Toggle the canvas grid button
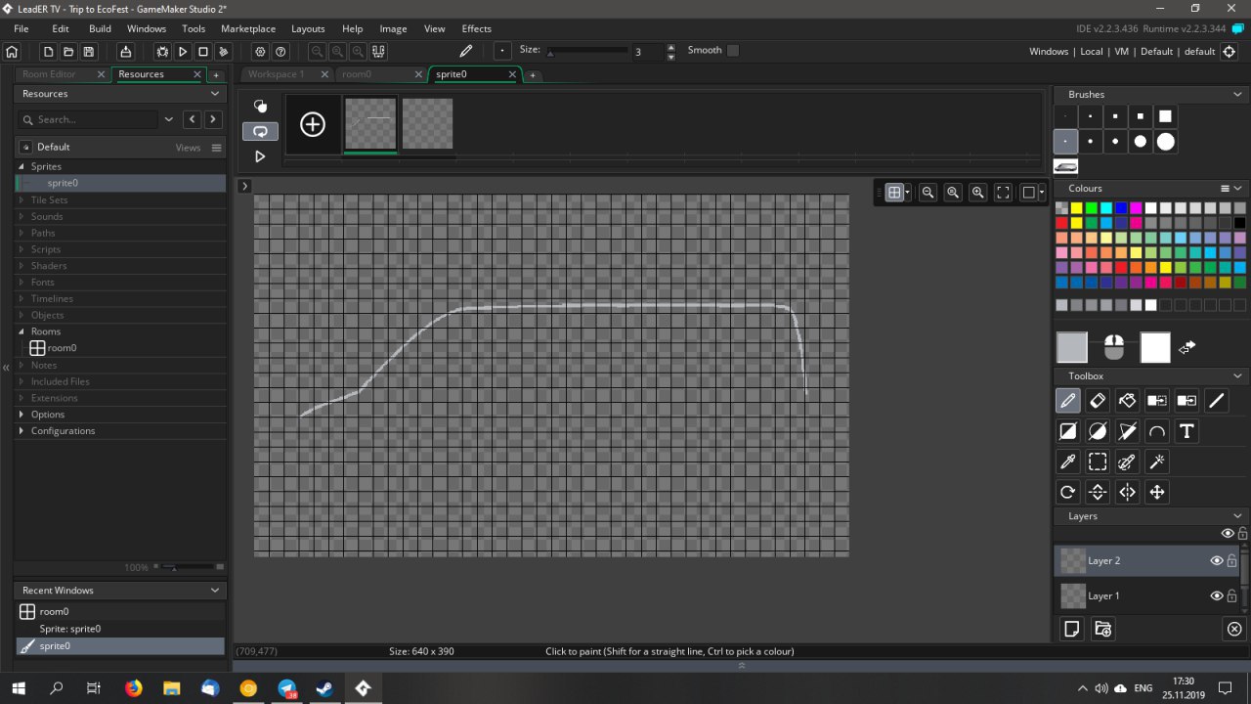This screenshot has width=1251, height=704. click(894, 193)
